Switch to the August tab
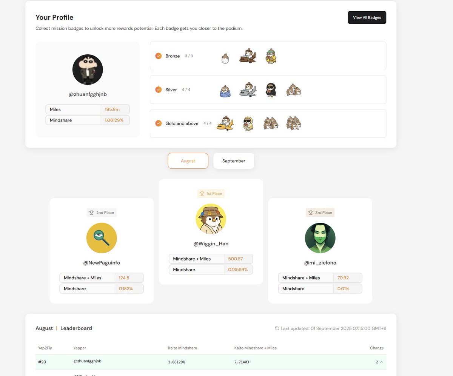Image resolution: width=453 pixels, height=376 pixels. [188, 161]
